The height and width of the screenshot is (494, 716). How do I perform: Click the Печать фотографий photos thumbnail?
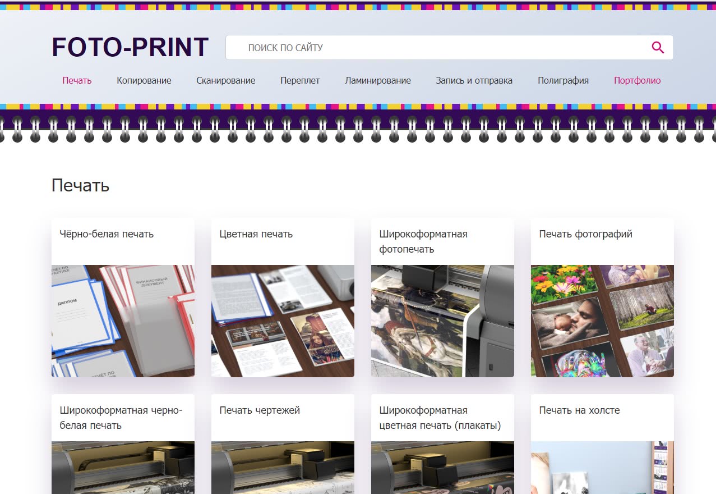[602, 321]
